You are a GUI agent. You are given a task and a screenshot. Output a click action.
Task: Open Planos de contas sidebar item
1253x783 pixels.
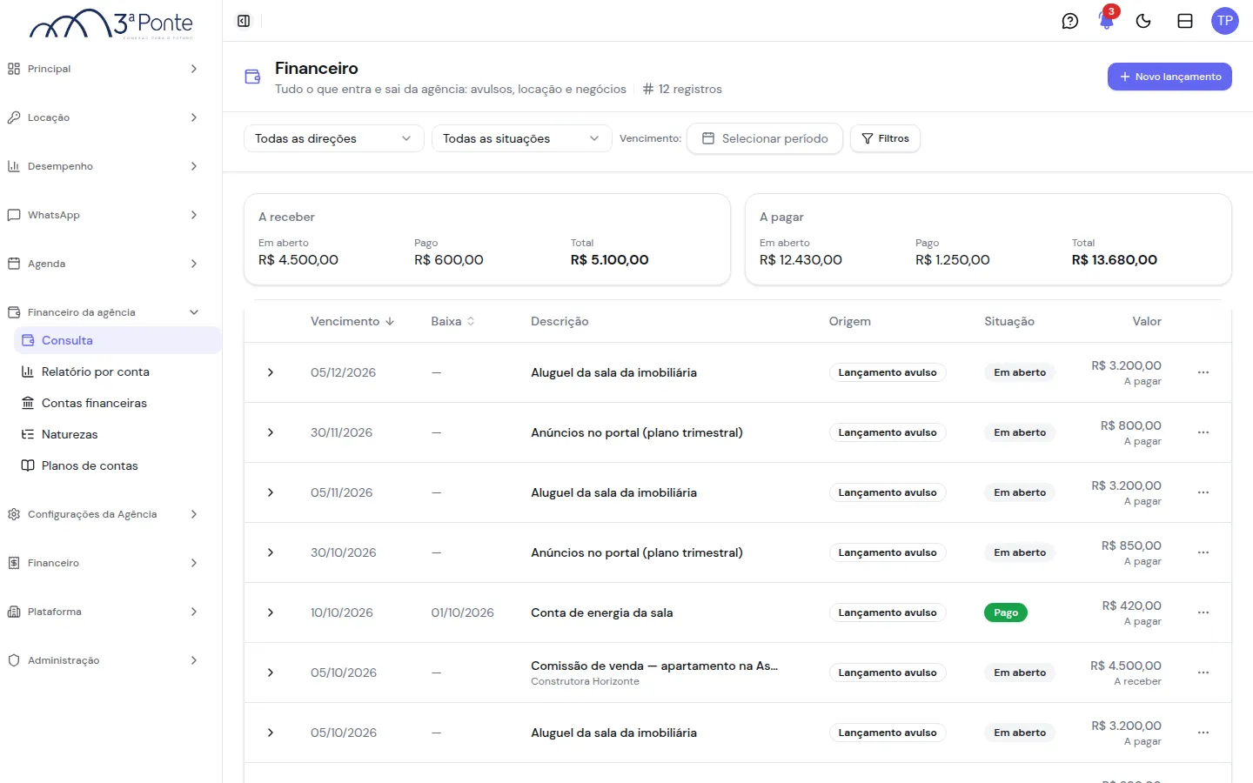[117, 465]
